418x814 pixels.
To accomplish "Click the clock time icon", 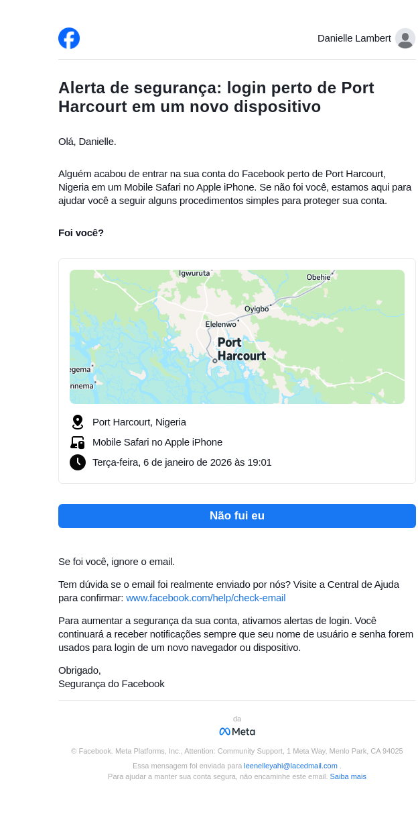I will tap(78, 462).
